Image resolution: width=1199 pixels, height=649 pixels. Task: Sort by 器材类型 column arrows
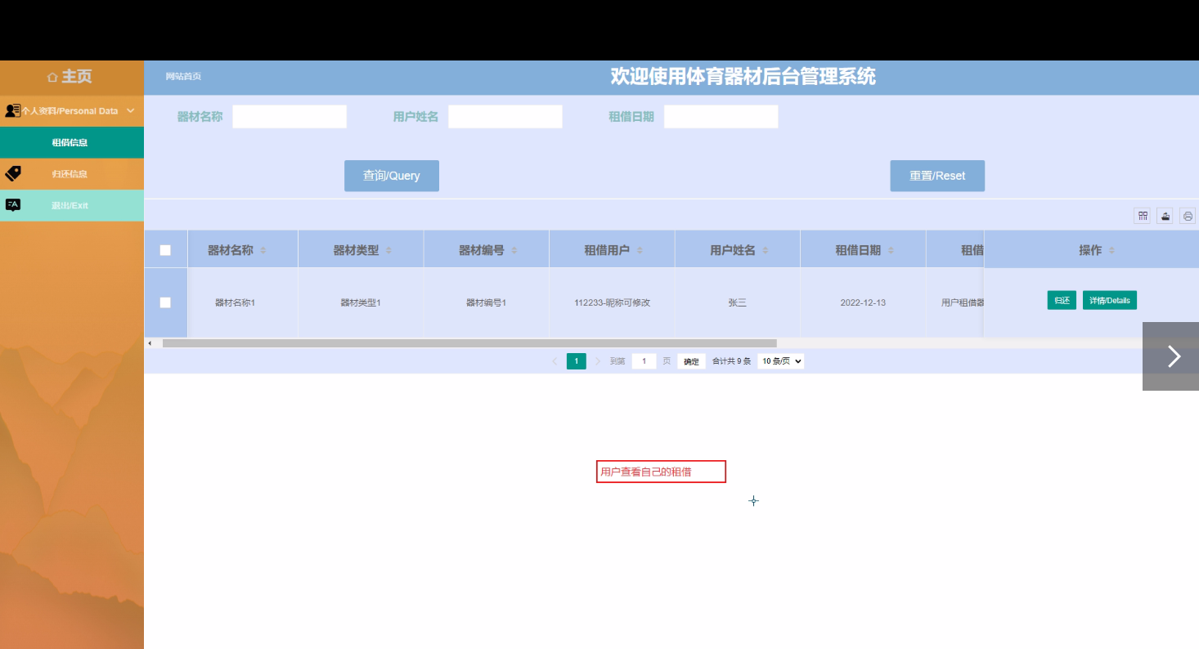(388, 251)
